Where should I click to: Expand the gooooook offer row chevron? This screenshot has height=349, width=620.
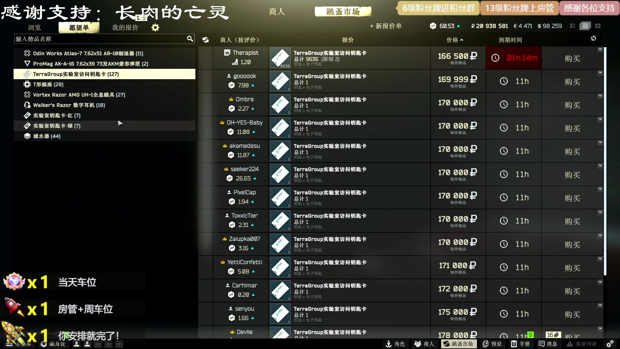point(600,73)
